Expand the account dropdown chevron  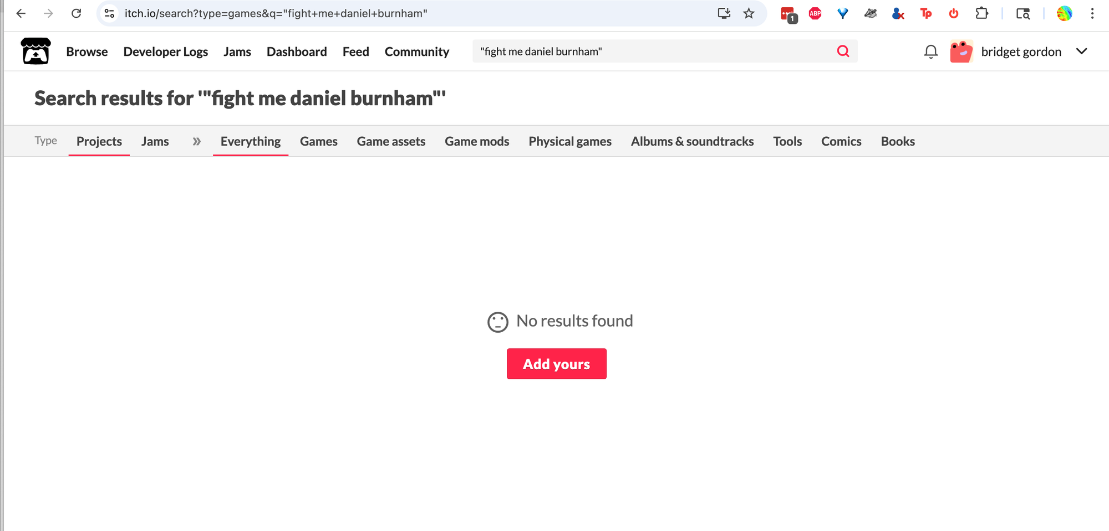coord(1081,51)
